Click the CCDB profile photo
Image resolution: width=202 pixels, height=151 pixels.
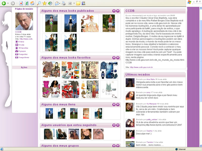[24, 21]
